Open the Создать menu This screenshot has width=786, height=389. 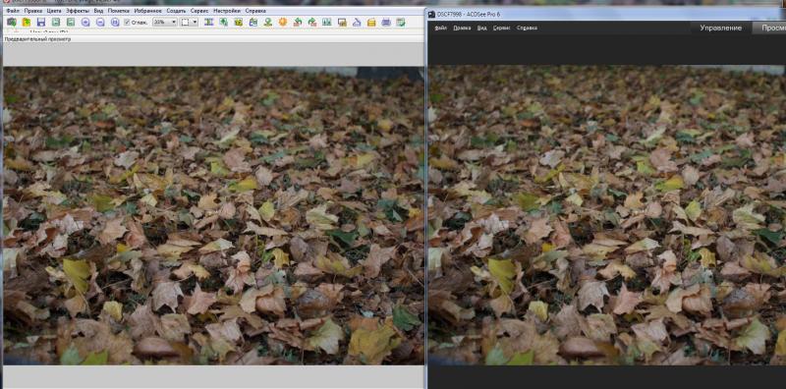click(x=176, y=11)
